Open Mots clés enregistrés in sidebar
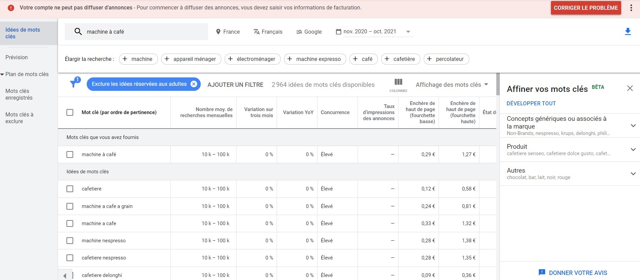Image resolution: width=640 pixels, height=280 pixels. point(19,94)
